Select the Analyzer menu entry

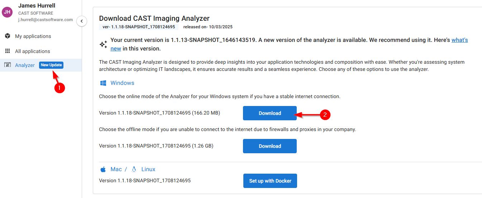(41, 65)
